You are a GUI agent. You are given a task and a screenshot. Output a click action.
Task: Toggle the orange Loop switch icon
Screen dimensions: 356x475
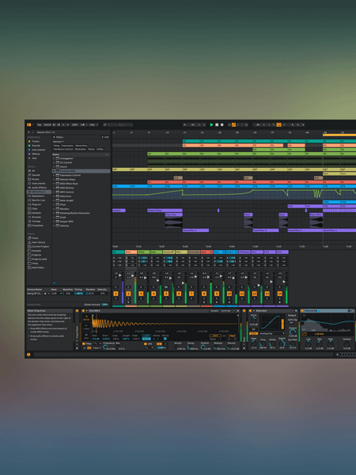click(x=278, y=124)
